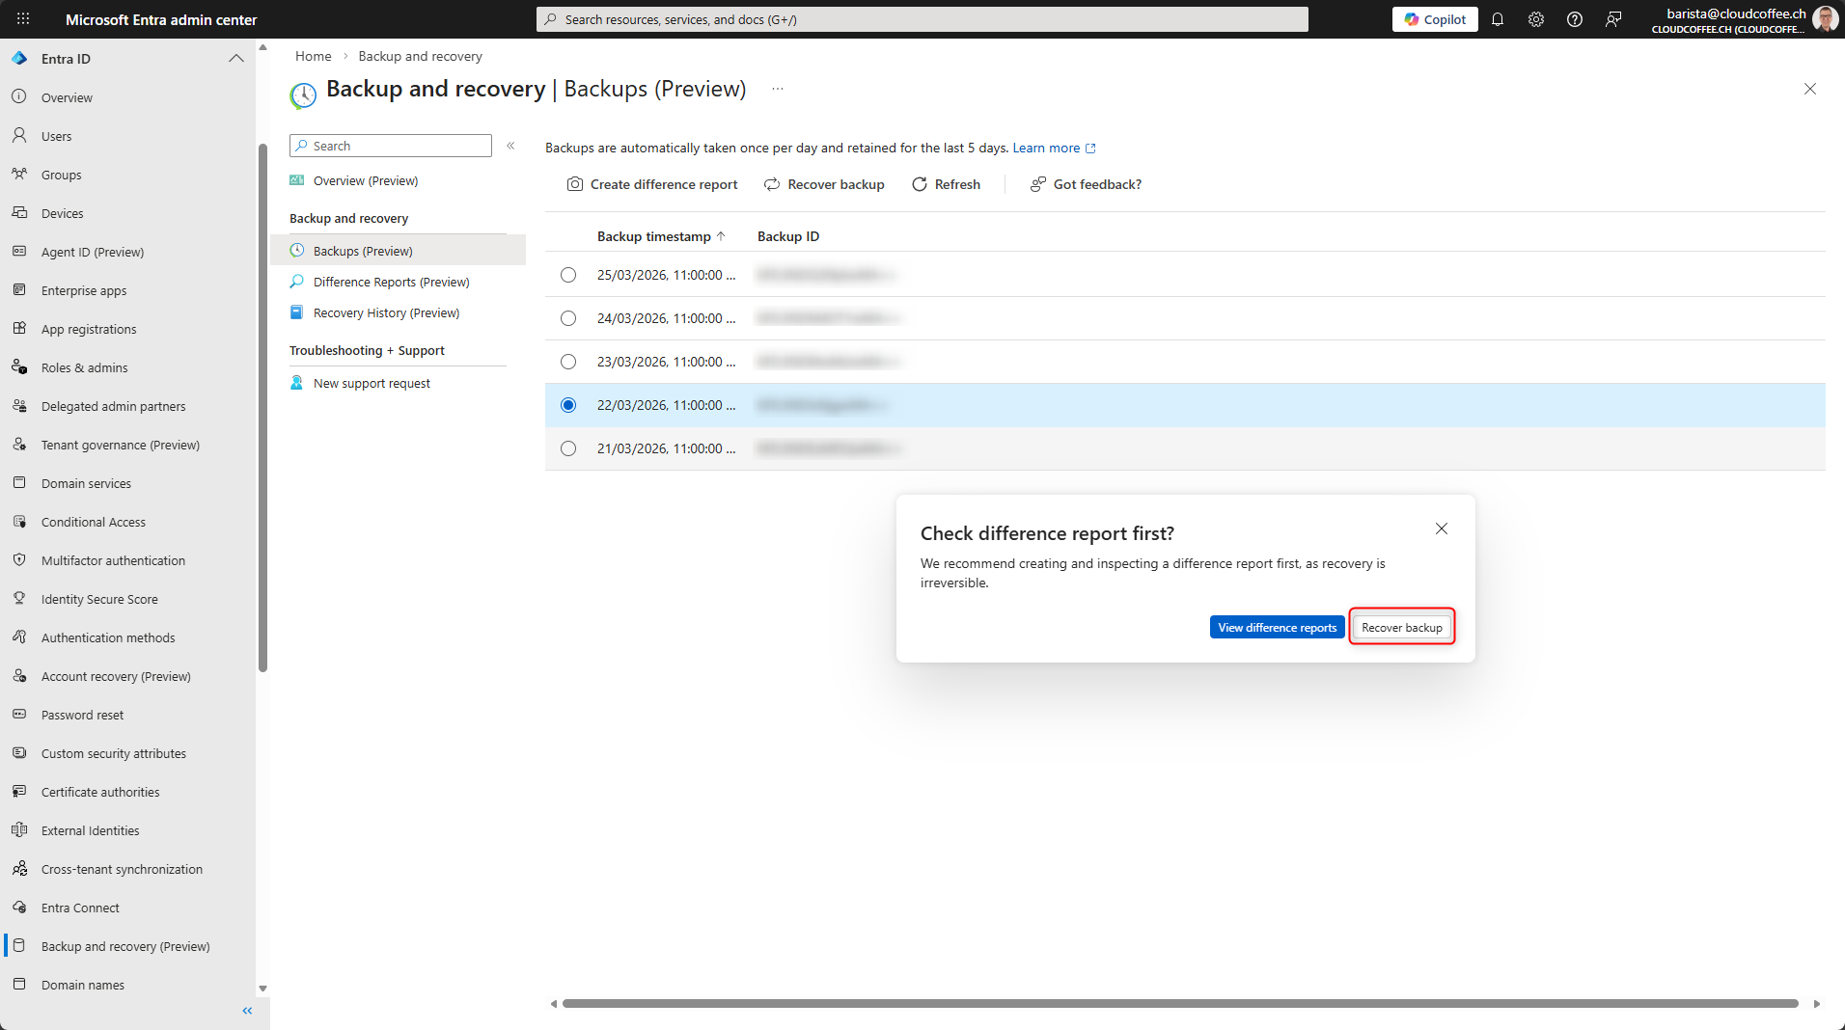
Task: Click the feedback icon in top bar
Action: 1613,19
